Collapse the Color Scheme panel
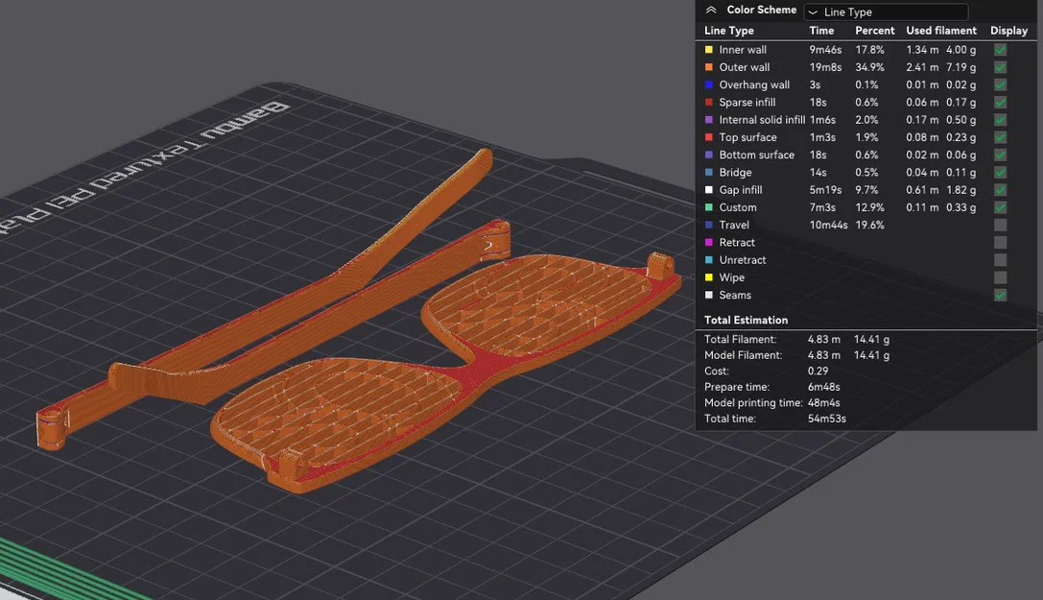This screenshot has height=600, width=1043. 710,10
